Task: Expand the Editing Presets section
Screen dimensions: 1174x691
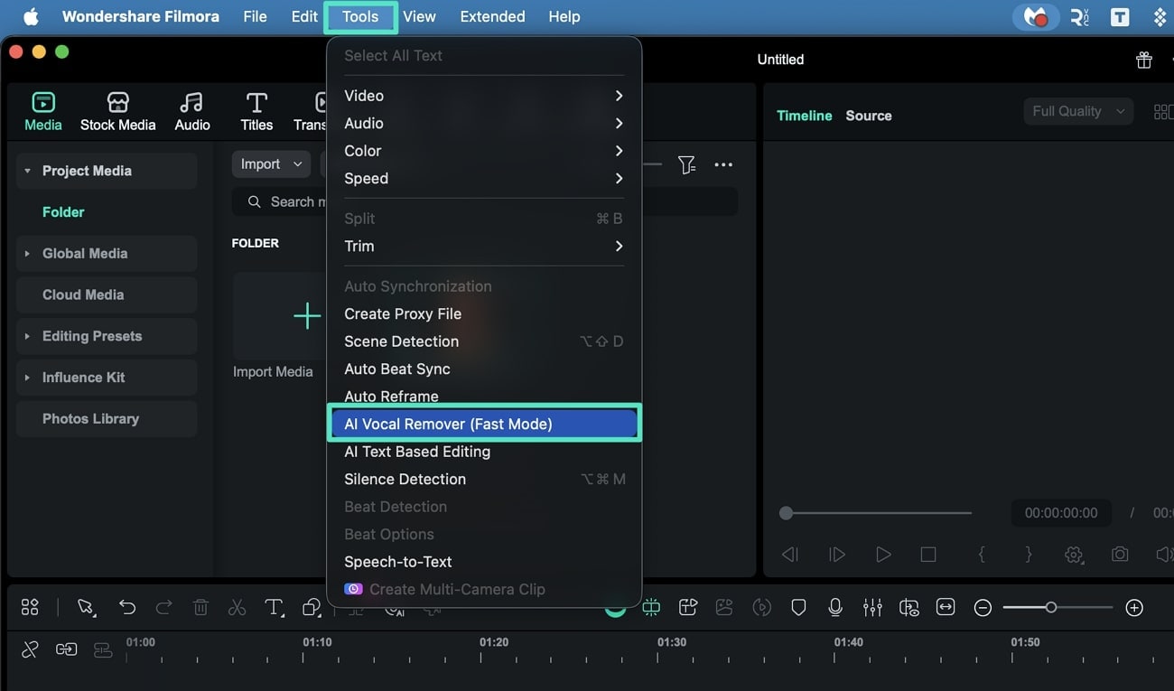Action: (x=27, y=336)
